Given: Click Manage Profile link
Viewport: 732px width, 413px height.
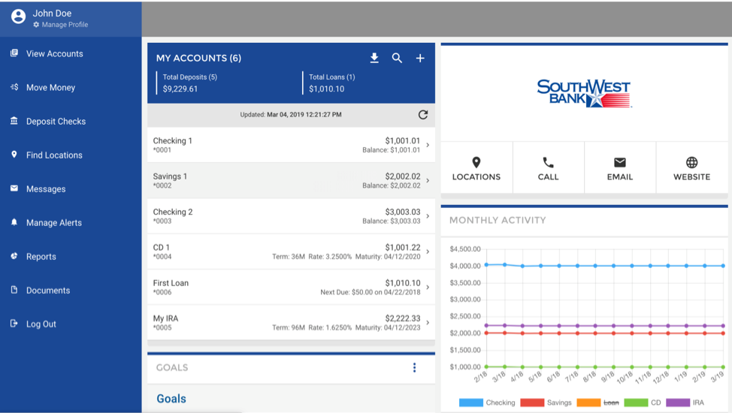Looking at the screenshot, I should coord(65,25).
